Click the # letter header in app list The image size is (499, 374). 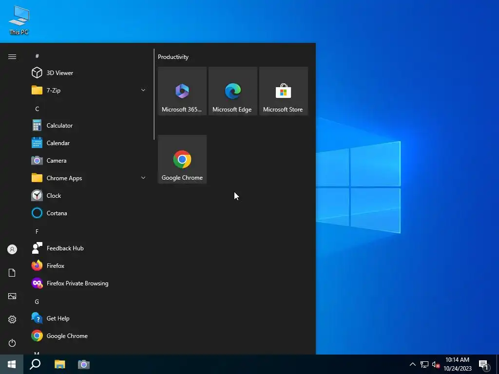pyautogui.click(x=37, y=56)
